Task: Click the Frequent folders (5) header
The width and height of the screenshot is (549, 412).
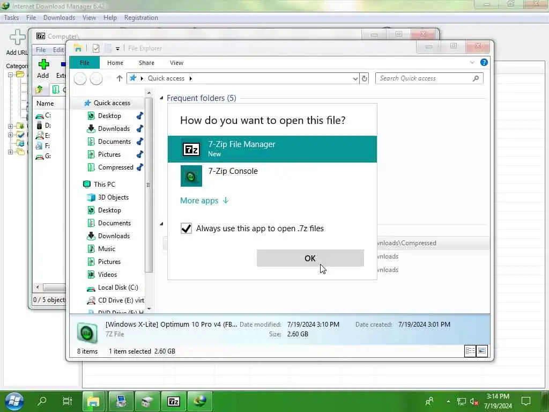Action: [202, 98]
